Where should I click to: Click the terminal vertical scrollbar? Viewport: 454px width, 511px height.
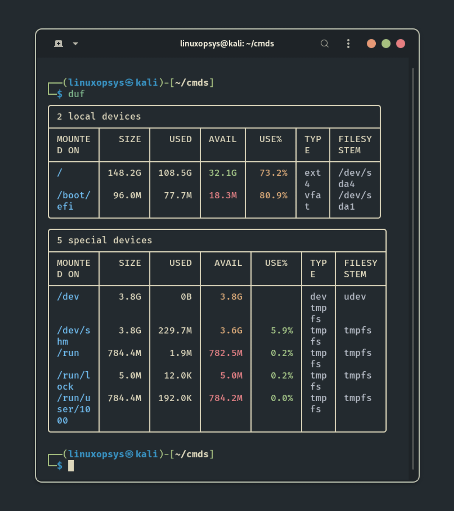pos(413,265)
